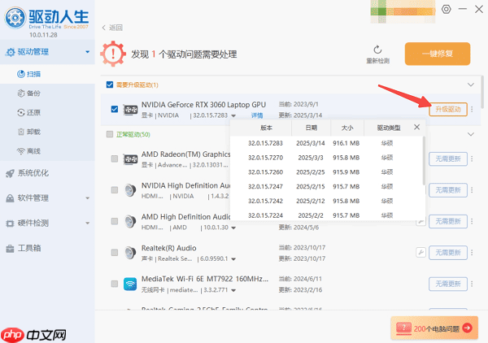Open 系统优化 in sidebar
This screenshot has height=343, width=488.
[x=47, y=173]
